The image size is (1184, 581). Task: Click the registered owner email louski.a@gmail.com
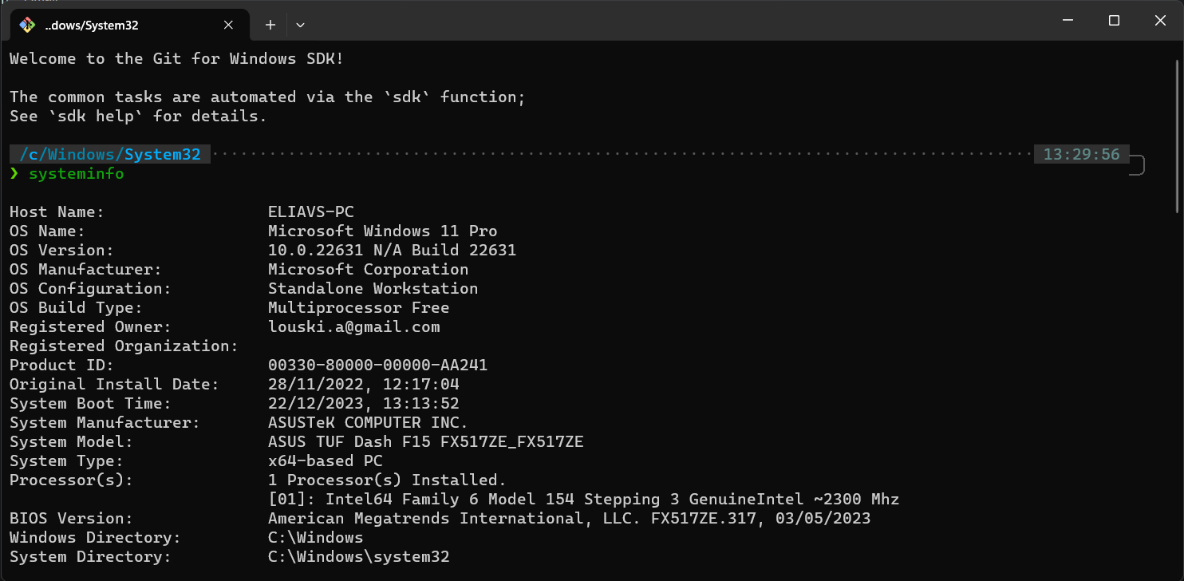354,326
